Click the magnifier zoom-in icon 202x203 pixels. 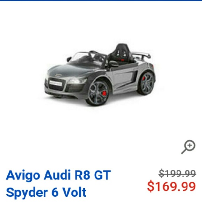click(188, 147)
